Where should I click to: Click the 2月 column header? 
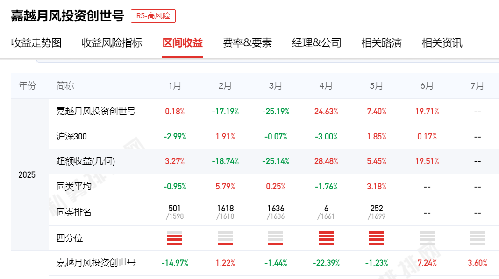pos(225,85)
